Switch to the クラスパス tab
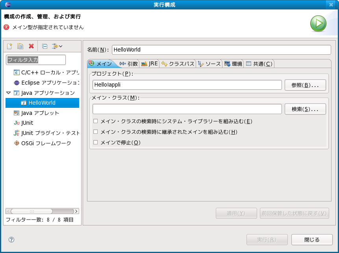 (x=178, y=64)
